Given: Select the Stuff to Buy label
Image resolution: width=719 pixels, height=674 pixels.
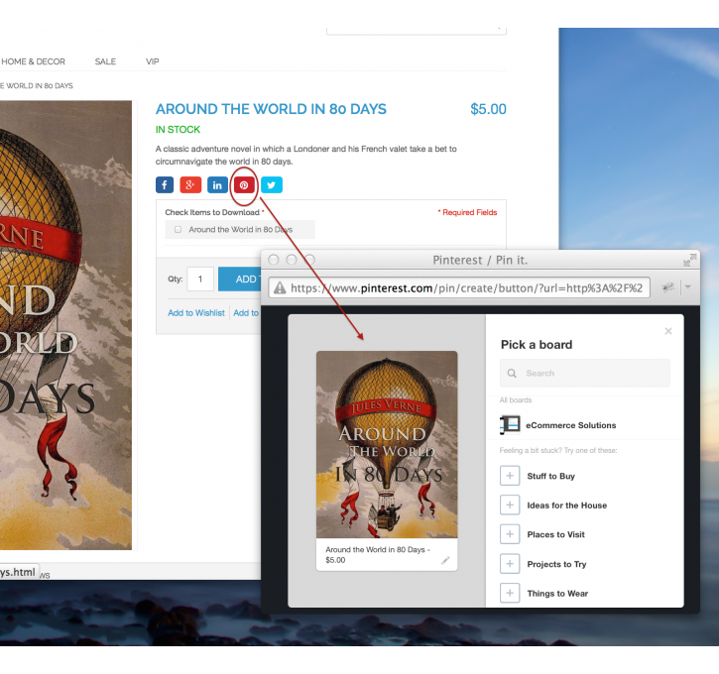Looking at the screenshot, I should point(550,476).
